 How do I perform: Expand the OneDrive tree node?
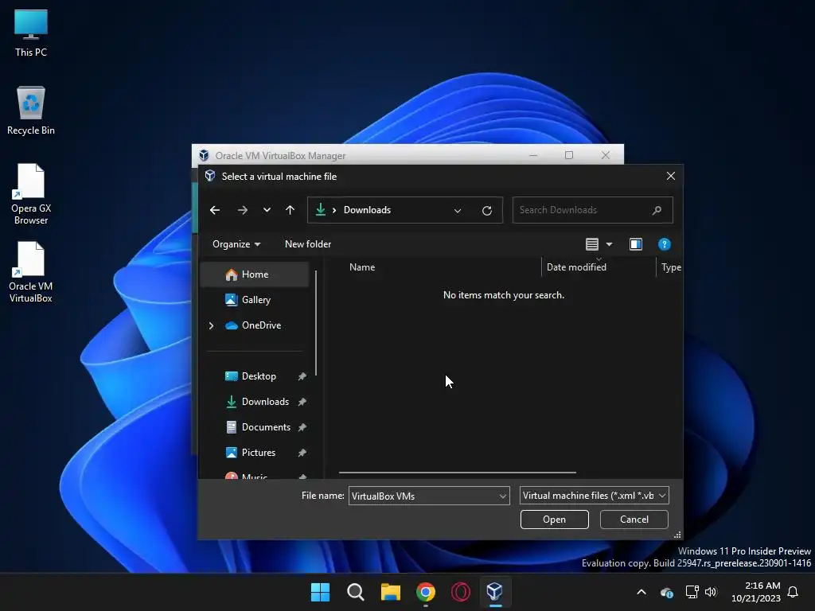pos(211,325)
